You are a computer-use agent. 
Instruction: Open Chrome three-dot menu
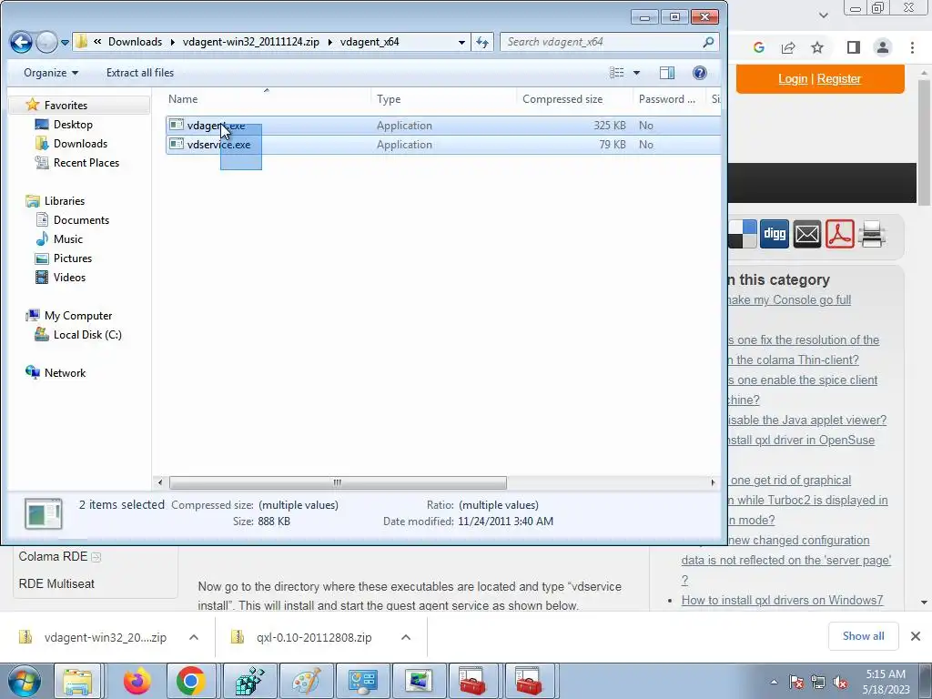pyautogui.click(x=912, y=47)
